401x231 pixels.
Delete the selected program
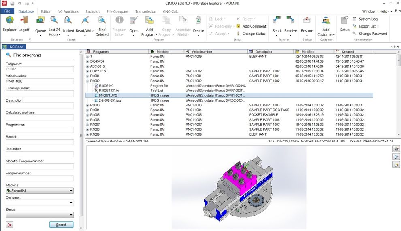198,25
